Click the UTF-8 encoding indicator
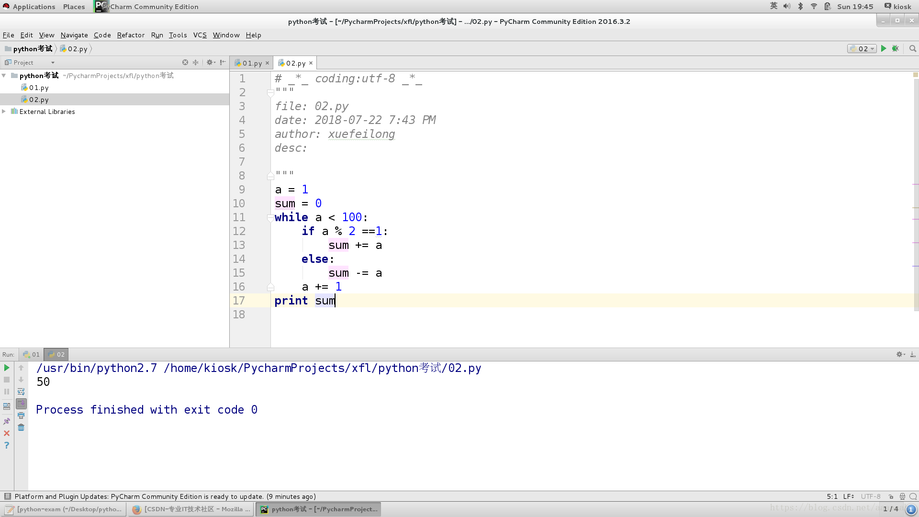 tap(871, 496)
